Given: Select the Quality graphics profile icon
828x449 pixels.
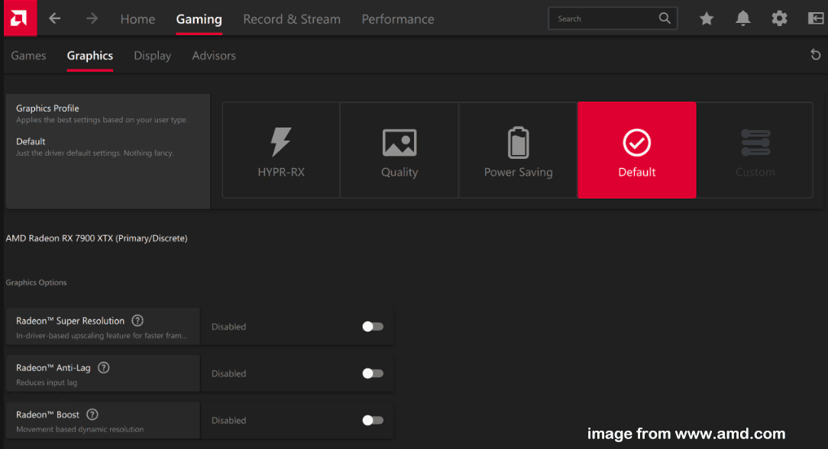Looking at the screenshot, I should (x=399, y=141).
